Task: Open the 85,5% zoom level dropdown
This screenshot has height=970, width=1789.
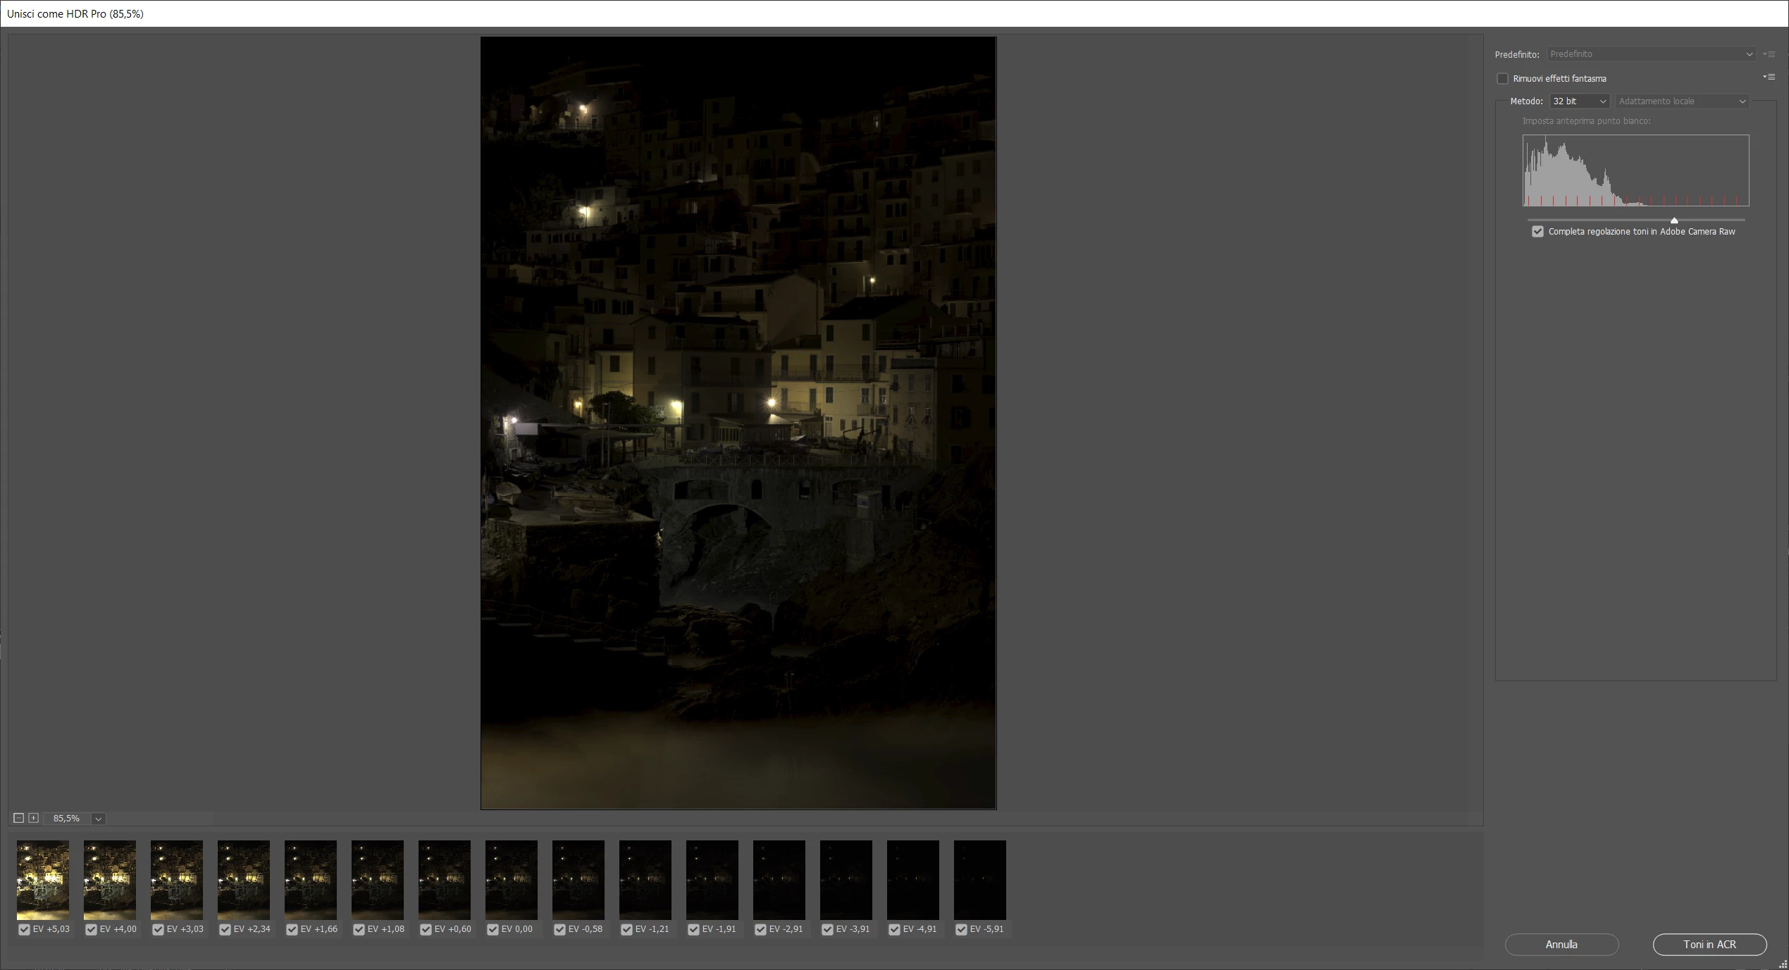Action: click(x=99, y=819)
